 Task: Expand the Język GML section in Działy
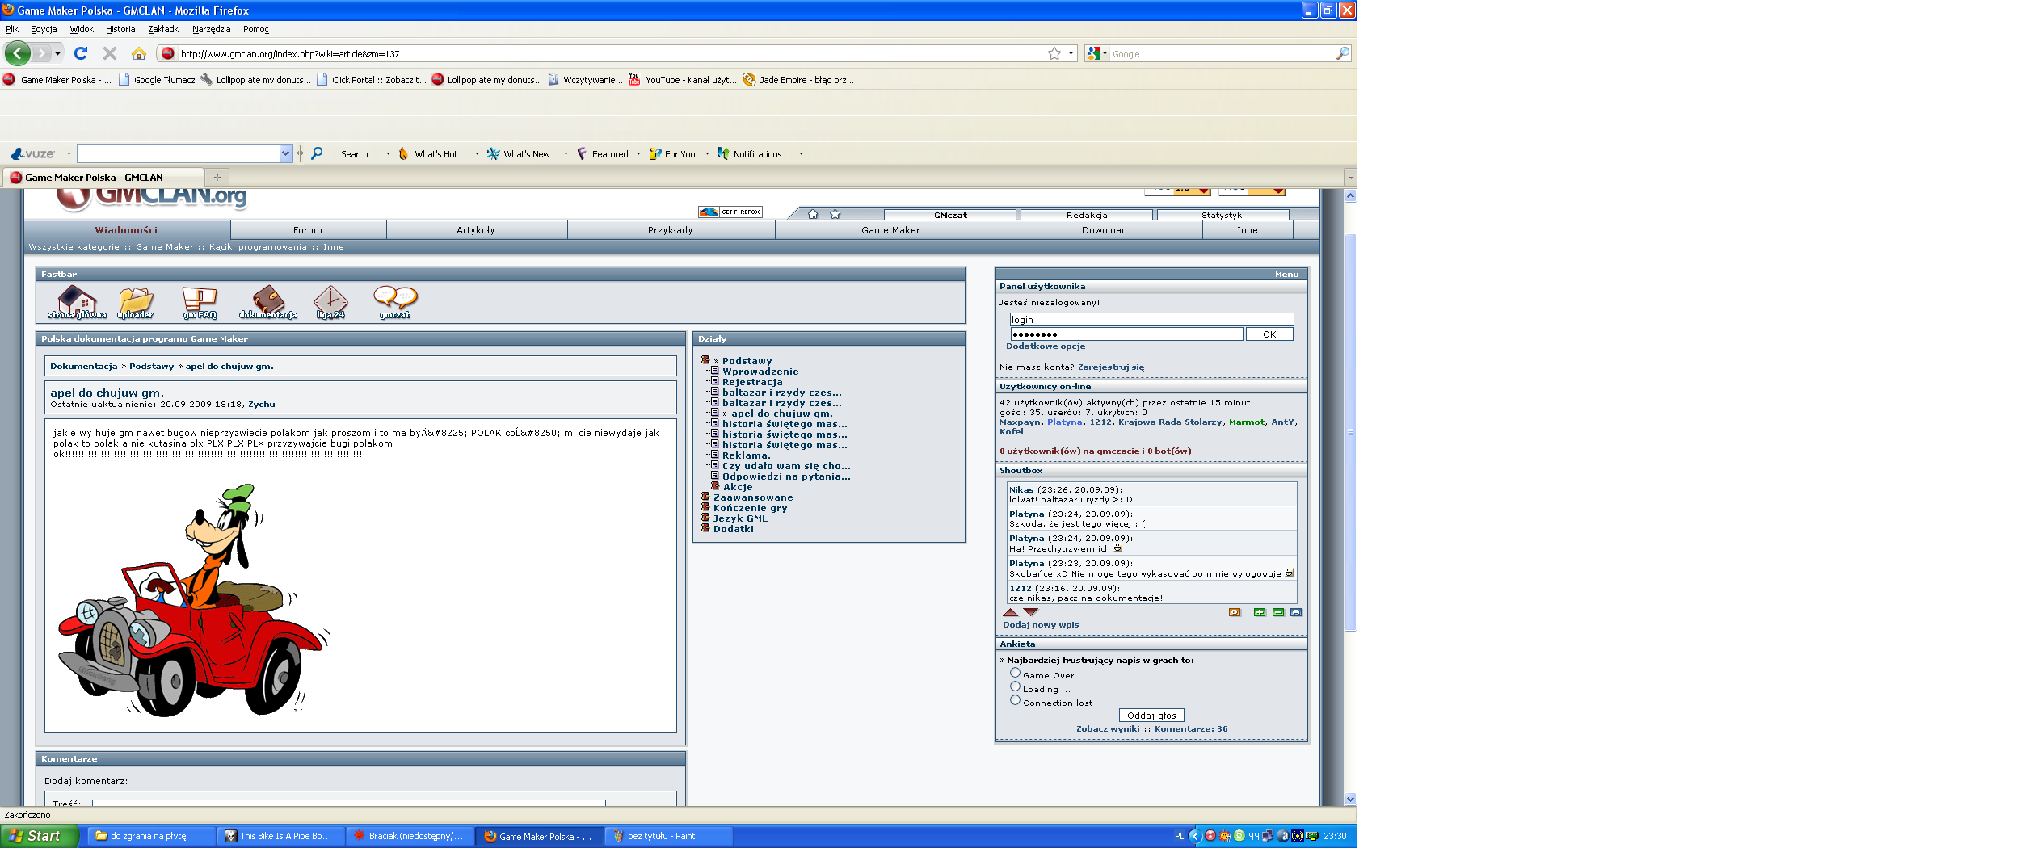(x=705, y=518)
